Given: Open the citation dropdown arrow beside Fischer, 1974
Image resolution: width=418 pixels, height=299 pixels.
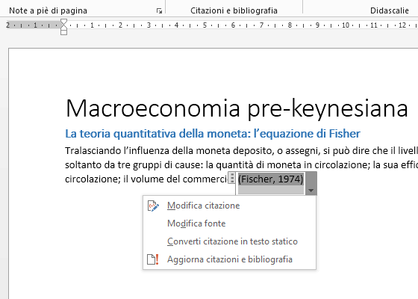Looking at the screenshot, I should tap(311, 184).
